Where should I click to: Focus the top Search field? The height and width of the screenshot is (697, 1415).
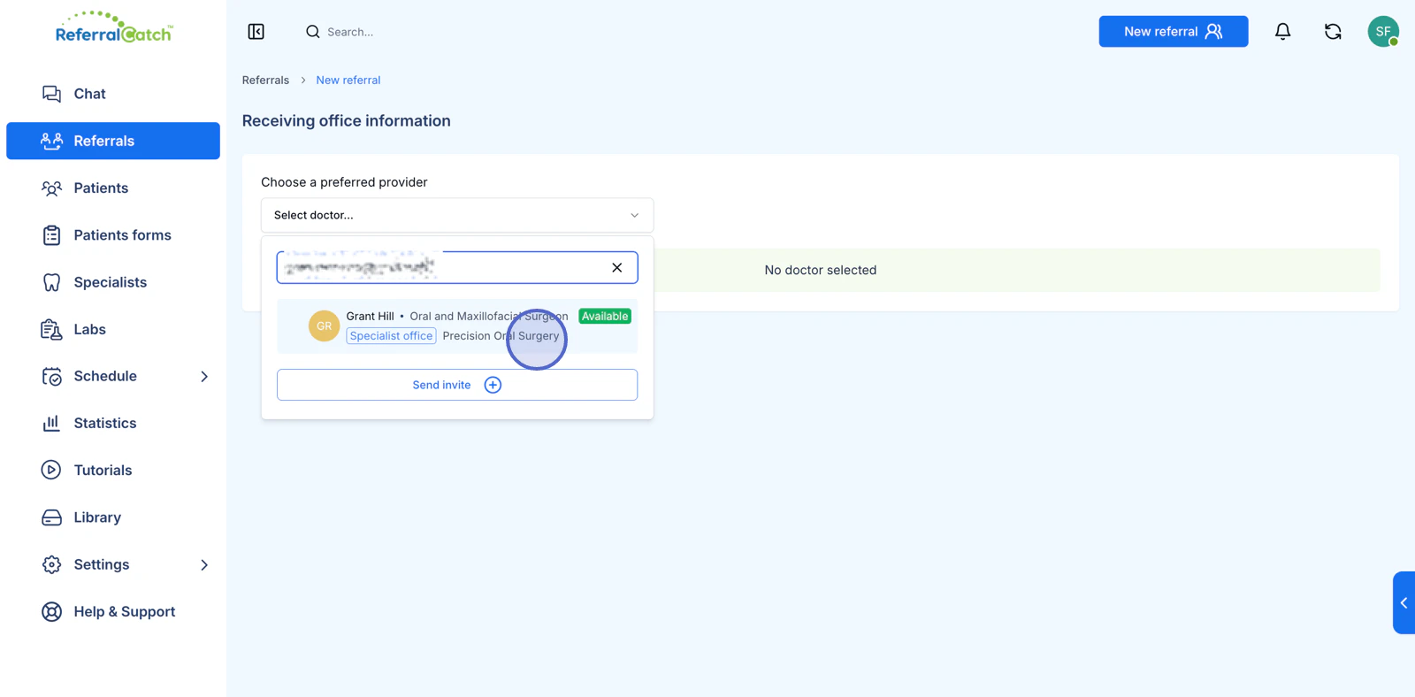pos(350,32)
